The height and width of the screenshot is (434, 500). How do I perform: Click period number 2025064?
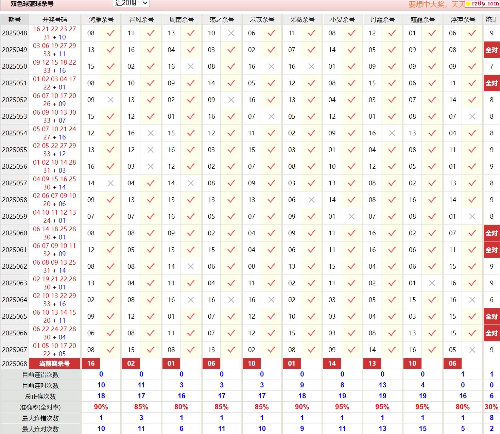tap(14, 300)
